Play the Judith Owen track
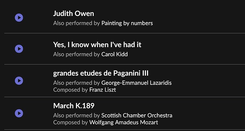Screen dimensions: 245x131 point(19,18)
